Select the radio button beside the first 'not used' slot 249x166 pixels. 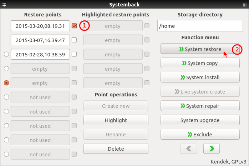click(x=6, y=97)
